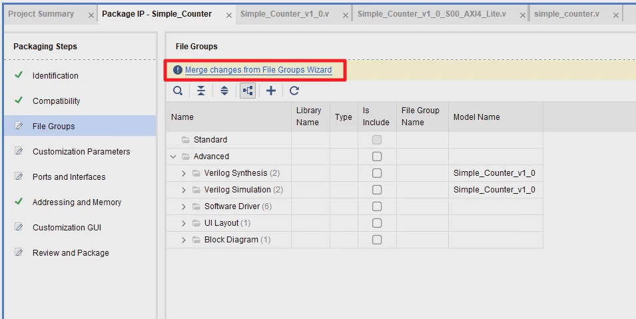The width and height of the screenshot is (636, 319).
Task: Toggle Is Include checkbox for Software Driver
Action: [x=377, y=206]
